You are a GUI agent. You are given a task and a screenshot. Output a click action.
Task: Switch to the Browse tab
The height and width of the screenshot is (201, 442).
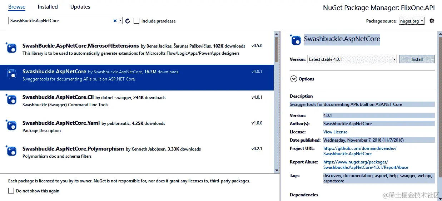(x=17, y=7)
